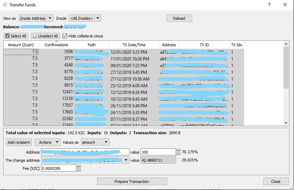Click the recipient value field showing 100
The width and height of the screenshot is (294, 190).
158,152
